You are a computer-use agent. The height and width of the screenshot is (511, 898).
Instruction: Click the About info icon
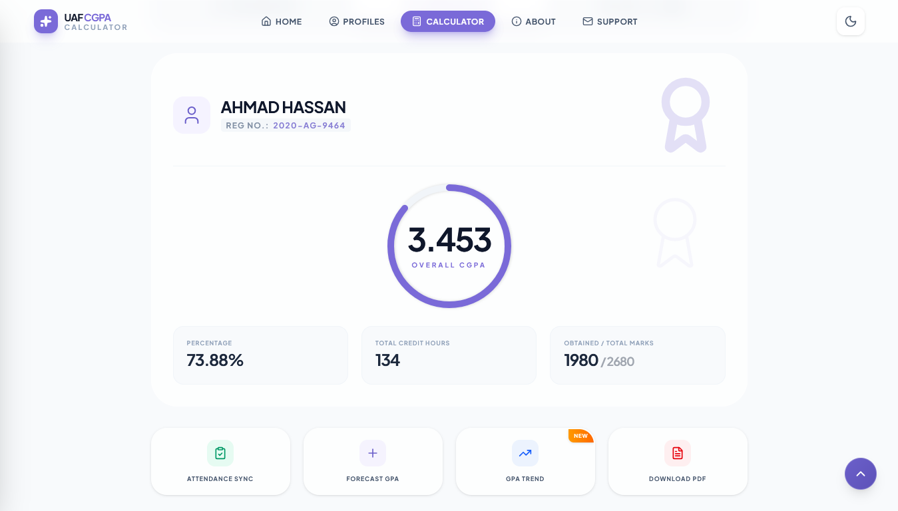point(517,21)
